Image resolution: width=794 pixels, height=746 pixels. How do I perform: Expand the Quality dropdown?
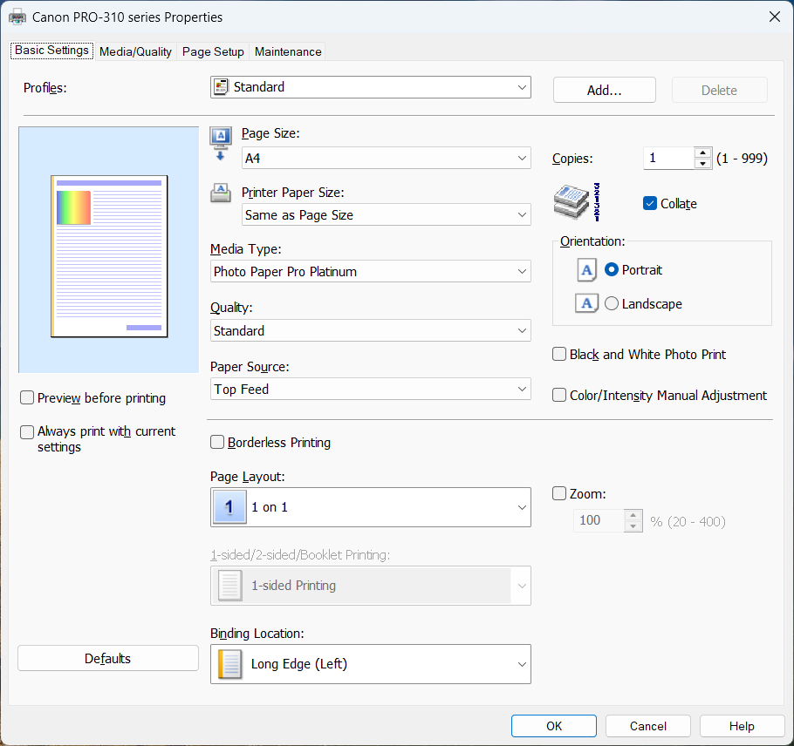(x=371, y=331)
